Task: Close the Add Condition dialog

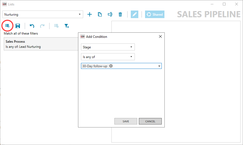Action: (160, 36)
